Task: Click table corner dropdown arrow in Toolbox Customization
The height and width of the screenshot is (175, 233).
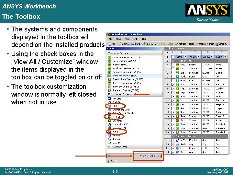Action: (x=168, y=53)
